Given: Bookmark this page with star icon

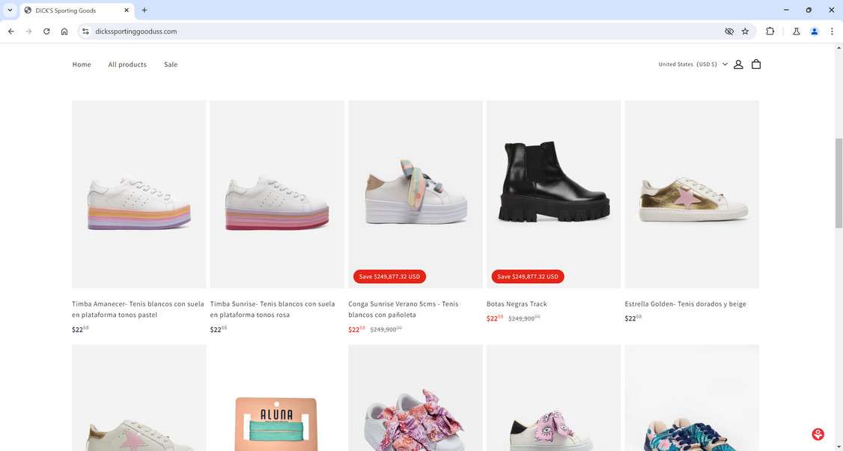Looking at the screenshot, I should point(745,31).
